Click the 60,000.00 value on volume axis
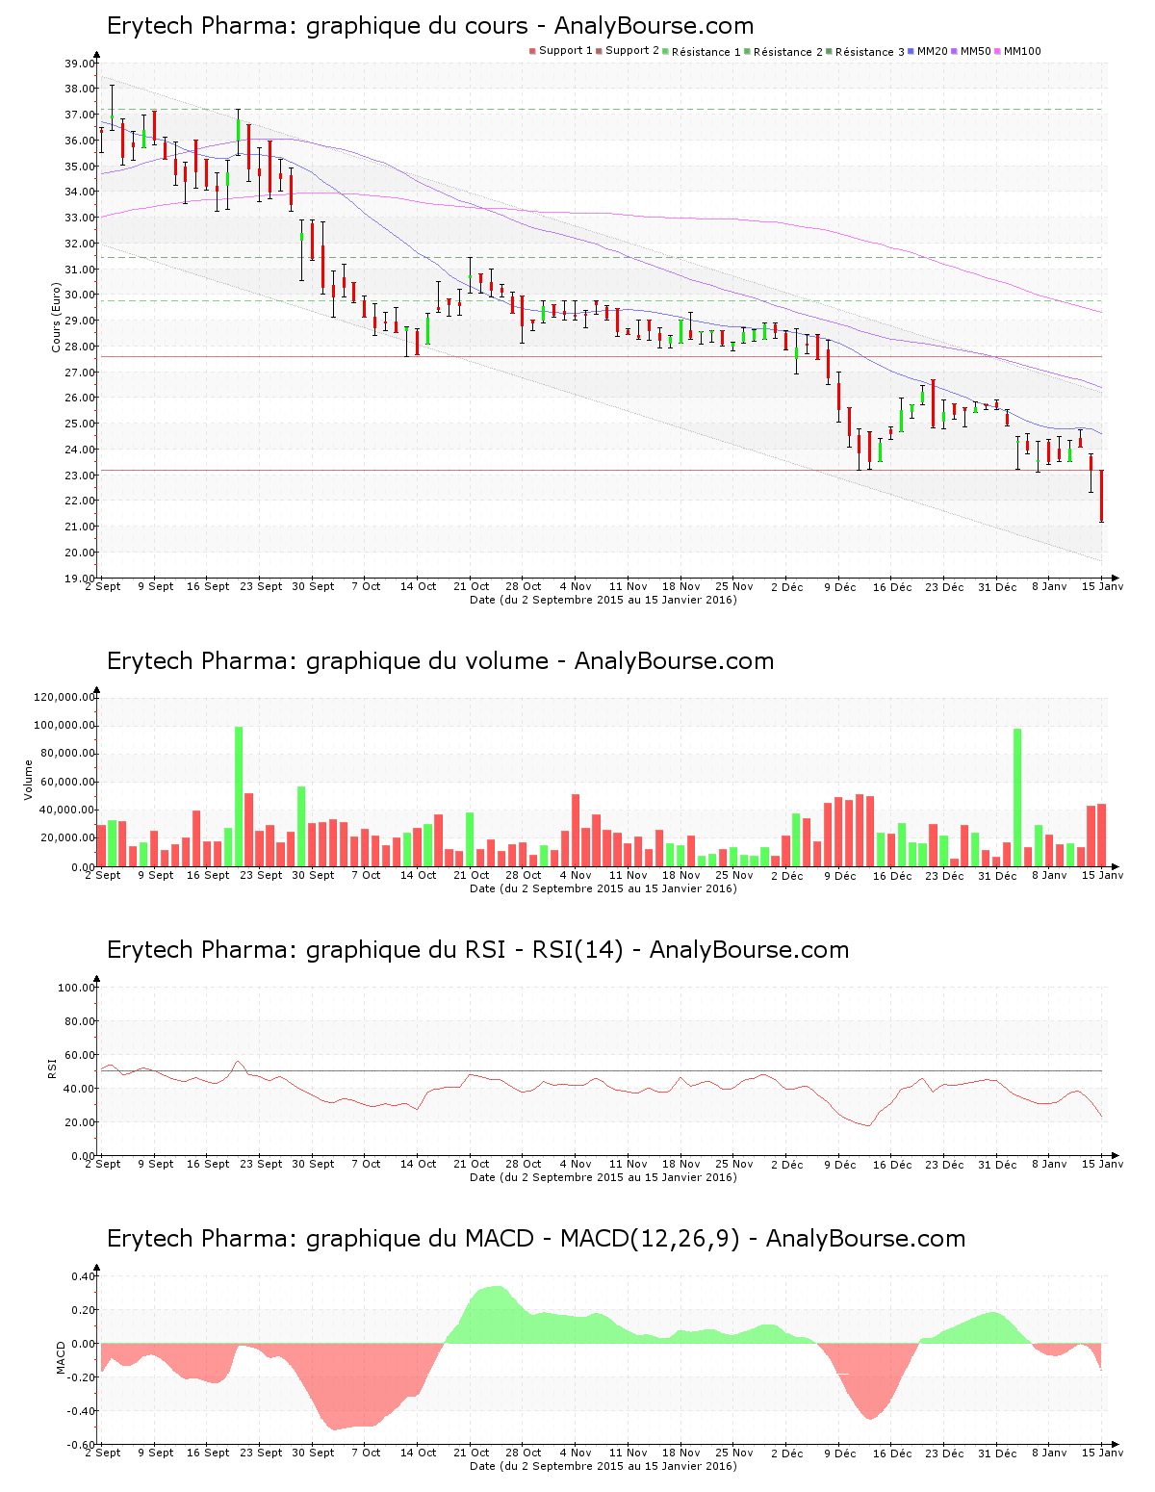Screen dimensions: 1155x1492 click(x=66, y=782)
